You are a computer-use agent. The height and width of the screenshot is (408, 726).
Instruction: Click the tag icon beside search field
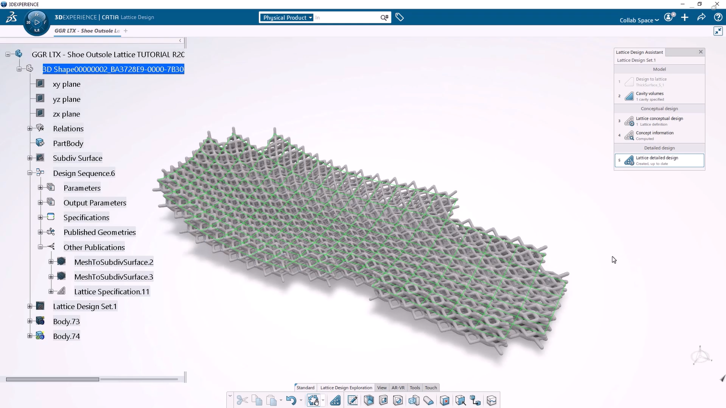click(x=399, y=17)
